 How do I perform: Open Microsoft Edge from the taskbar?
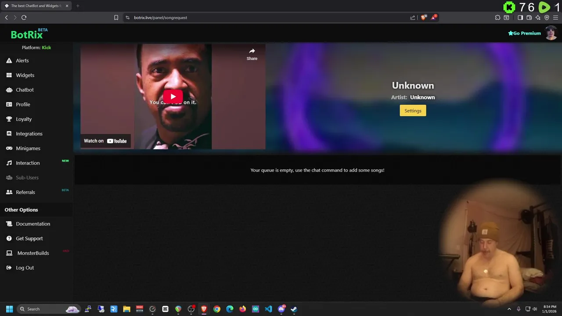(x=230, y=309)
